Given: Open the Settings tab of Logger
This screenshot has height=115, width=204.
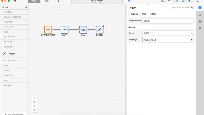Looking at the screenshot, I should 135,14.
